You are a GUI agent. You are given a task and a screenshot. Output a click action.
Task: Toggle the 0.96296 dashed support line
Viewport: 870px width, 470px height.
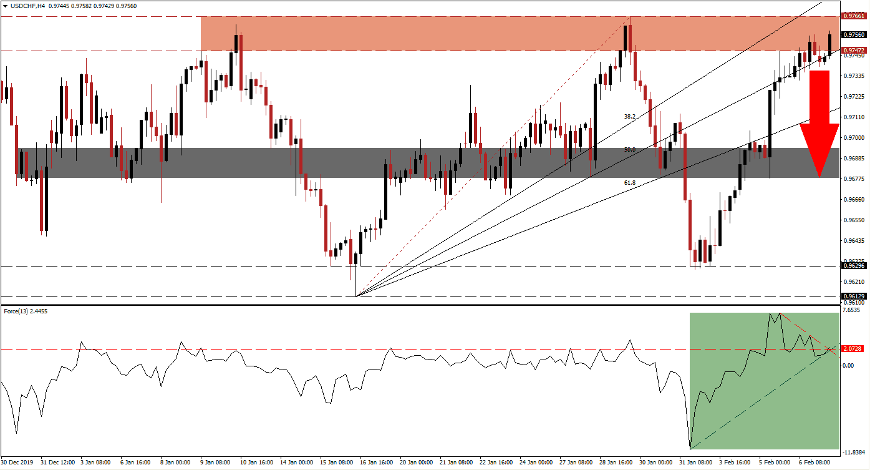pyautogui.click(x=854, y=266)
